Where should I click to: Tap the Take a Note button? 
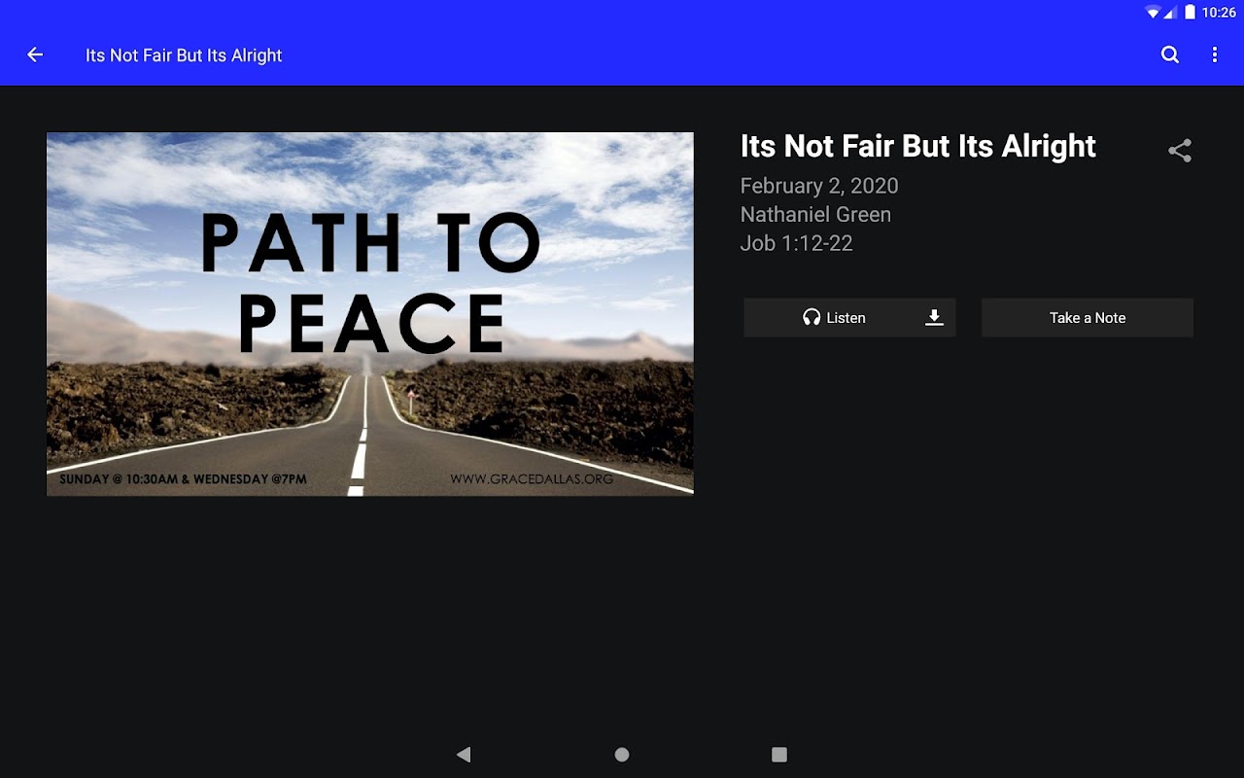coord(1088,318)
